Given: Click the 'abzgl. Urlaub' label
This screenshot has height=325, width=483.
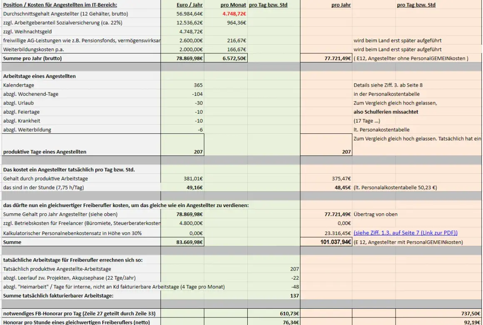Looking at the screenshot, I should (18, 103).
